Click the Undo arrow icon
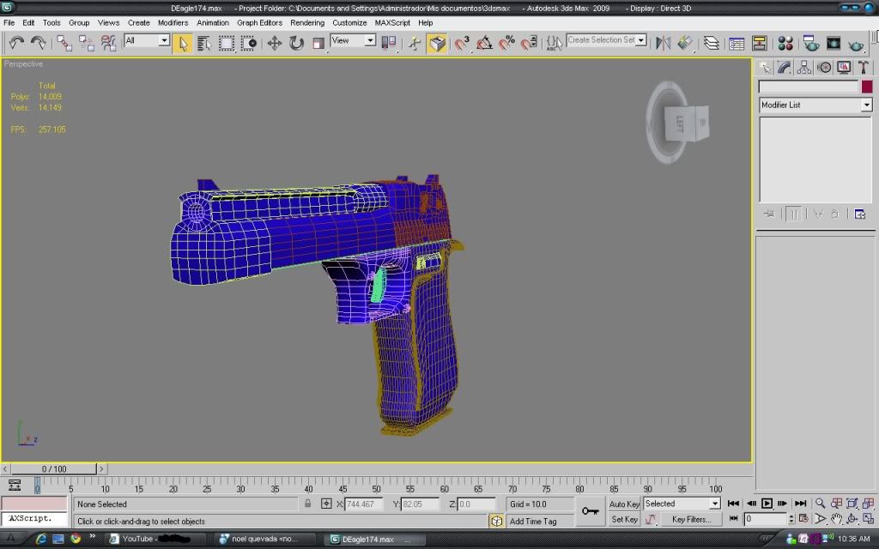 (16, 42)
